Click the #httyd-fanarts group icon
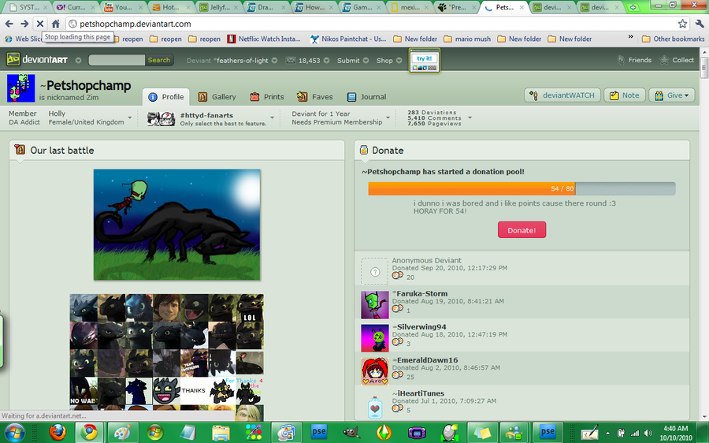Viewport: 709px width, 443px height. click(x=161, y=118)
